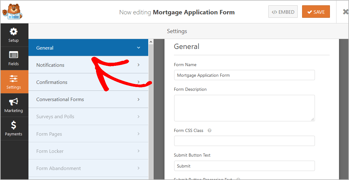The width and height of the screenshot is (349, 180).
Task: Click the Embed button
Action: click(283, 12)
